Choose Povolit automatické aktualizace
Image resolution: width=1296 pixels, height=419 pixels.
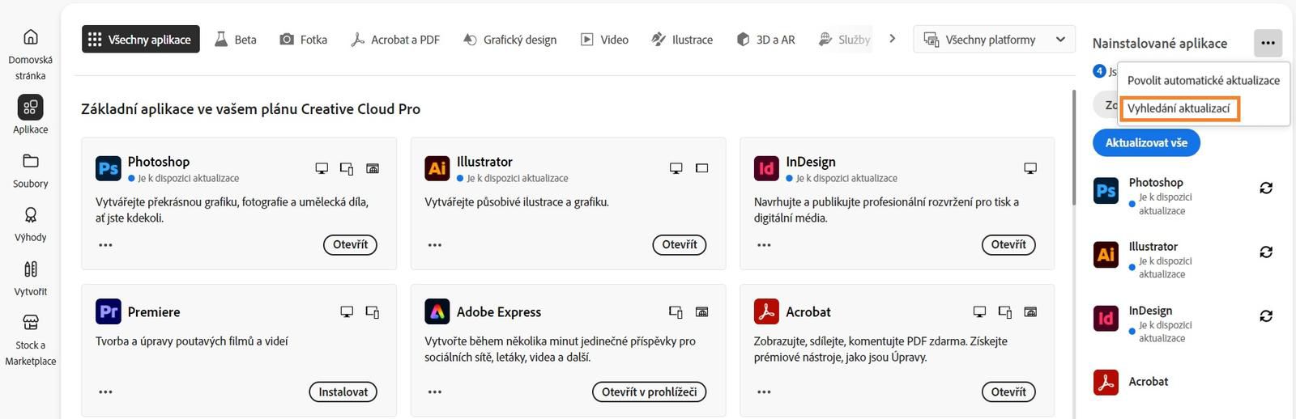tap(1204, 80)
